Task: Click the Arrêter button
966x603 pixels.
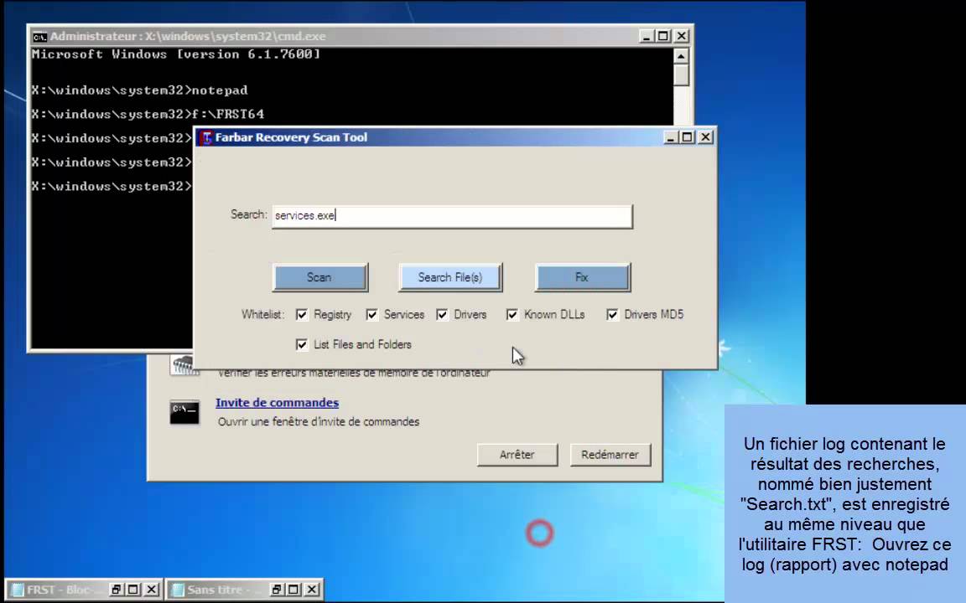Action: pos(517,455)
